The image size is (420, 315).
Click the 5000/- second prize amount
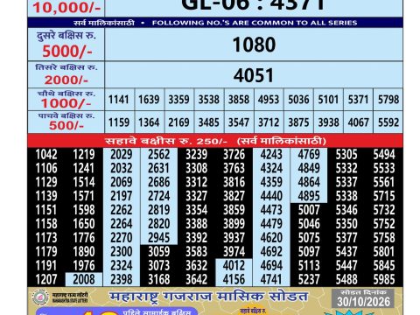click(x=67, y=52)
